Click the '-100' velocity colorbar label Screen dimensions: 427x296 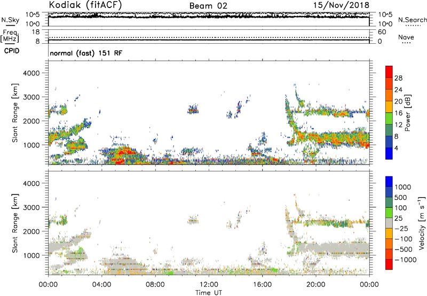404,239
